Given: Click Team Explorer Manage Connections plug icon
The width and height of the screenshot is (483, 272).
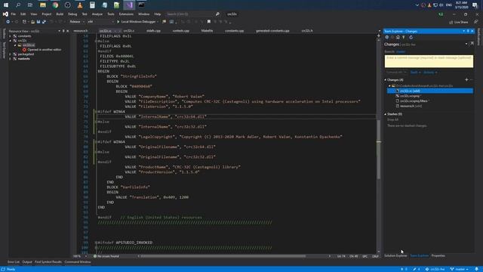Looking at the screenshot, I should point(404,37).
